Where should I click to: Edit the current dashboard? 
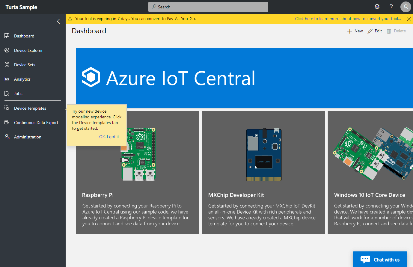[x=378, y=31]
